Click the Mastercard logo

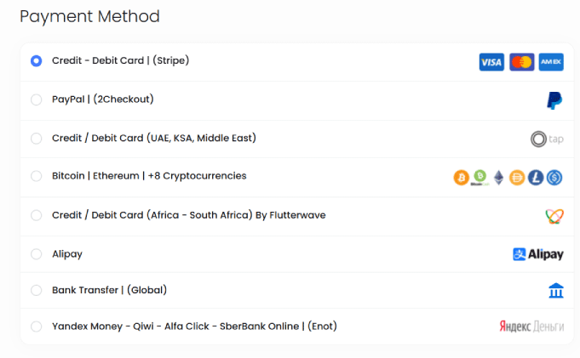(x=521, y=62)
